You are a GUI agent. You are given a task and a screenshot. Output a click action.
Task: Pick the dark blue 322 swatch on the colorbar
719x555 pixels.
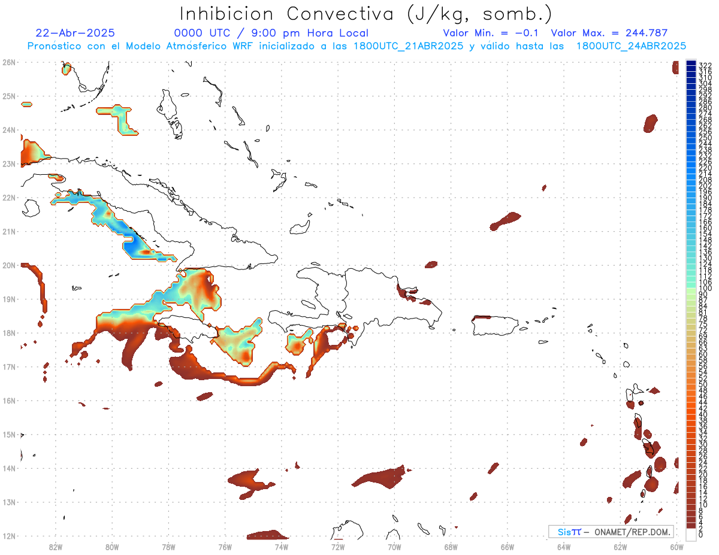pyautogui.click(x=691, y=64)
